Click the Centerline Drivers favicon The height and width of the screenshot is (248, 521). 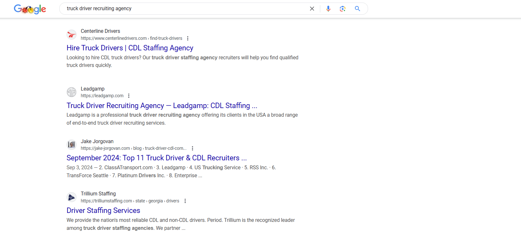tap(72, 34)
